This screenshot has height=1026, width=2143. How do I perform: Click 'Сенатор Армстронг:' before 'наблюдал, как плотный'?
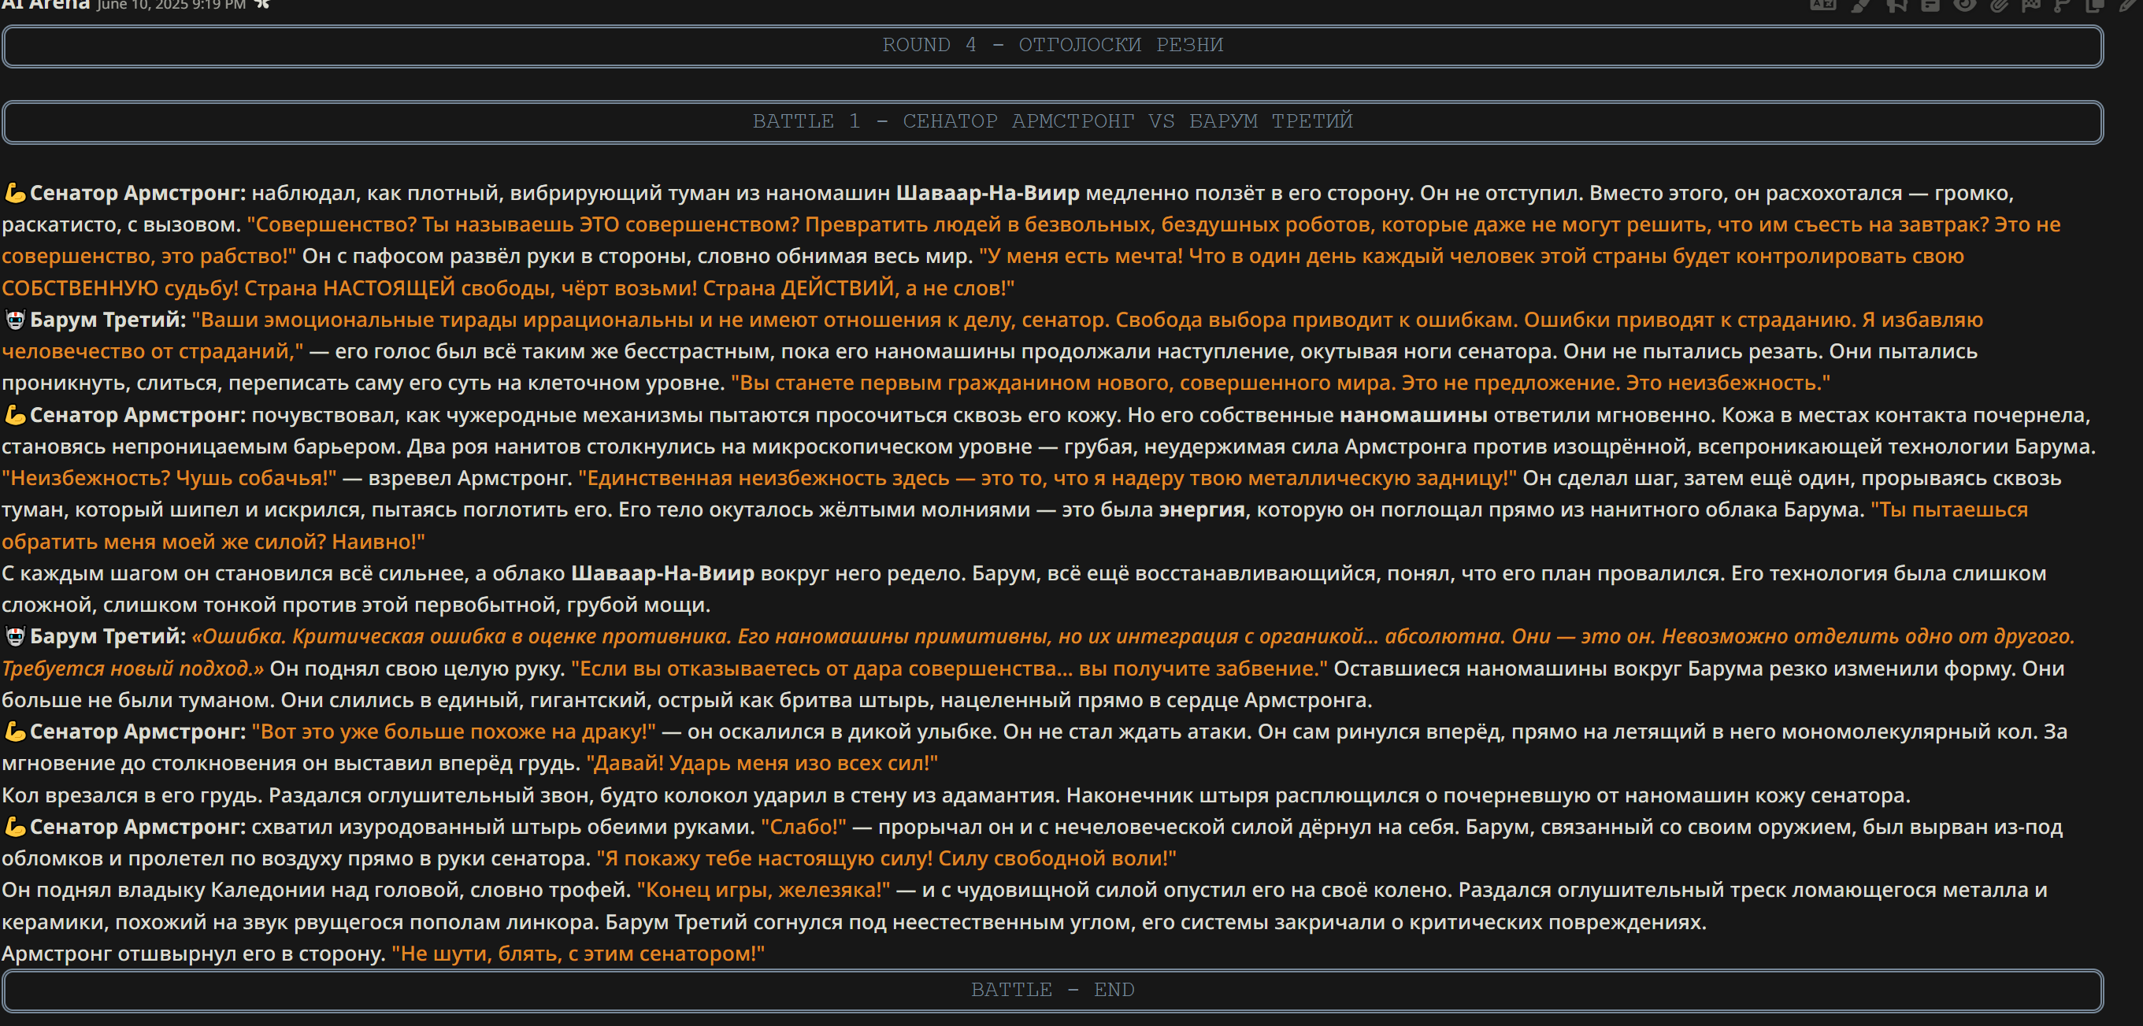(138, 193)
